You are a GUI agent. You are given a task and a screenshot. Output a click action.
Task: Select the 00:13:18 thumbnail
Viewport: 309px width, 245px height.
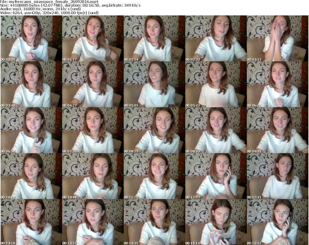[x=31, y=222]
